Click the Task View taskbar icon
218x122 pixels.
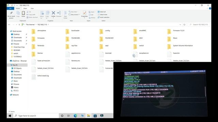coord(68,116)
